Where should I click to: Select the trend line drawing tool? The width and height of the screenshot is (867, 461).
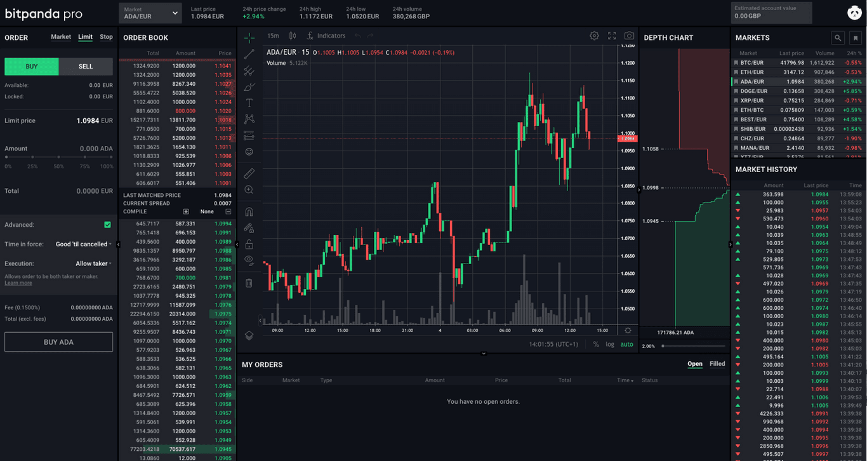pos(249,54)
